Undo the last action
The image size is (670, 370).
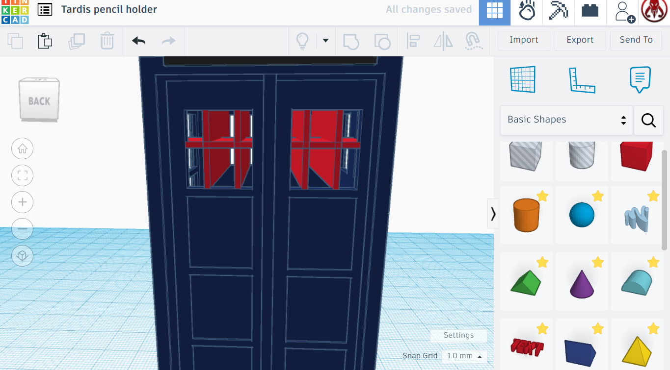[139, 41]
